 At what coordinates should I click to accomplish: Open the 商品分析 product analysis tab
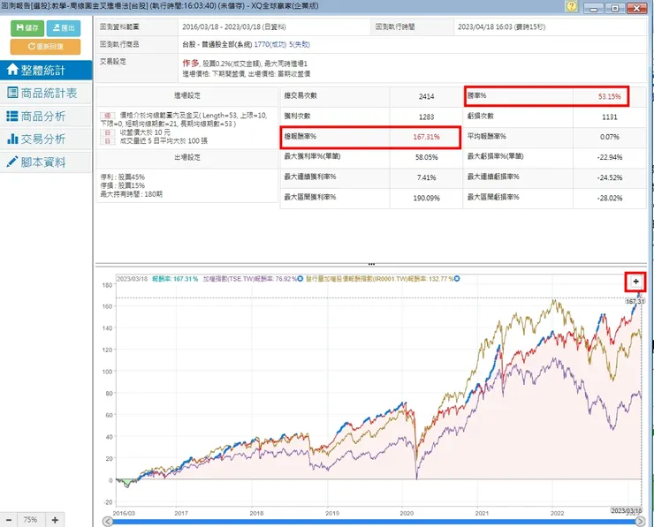click(x=45, y=117)
